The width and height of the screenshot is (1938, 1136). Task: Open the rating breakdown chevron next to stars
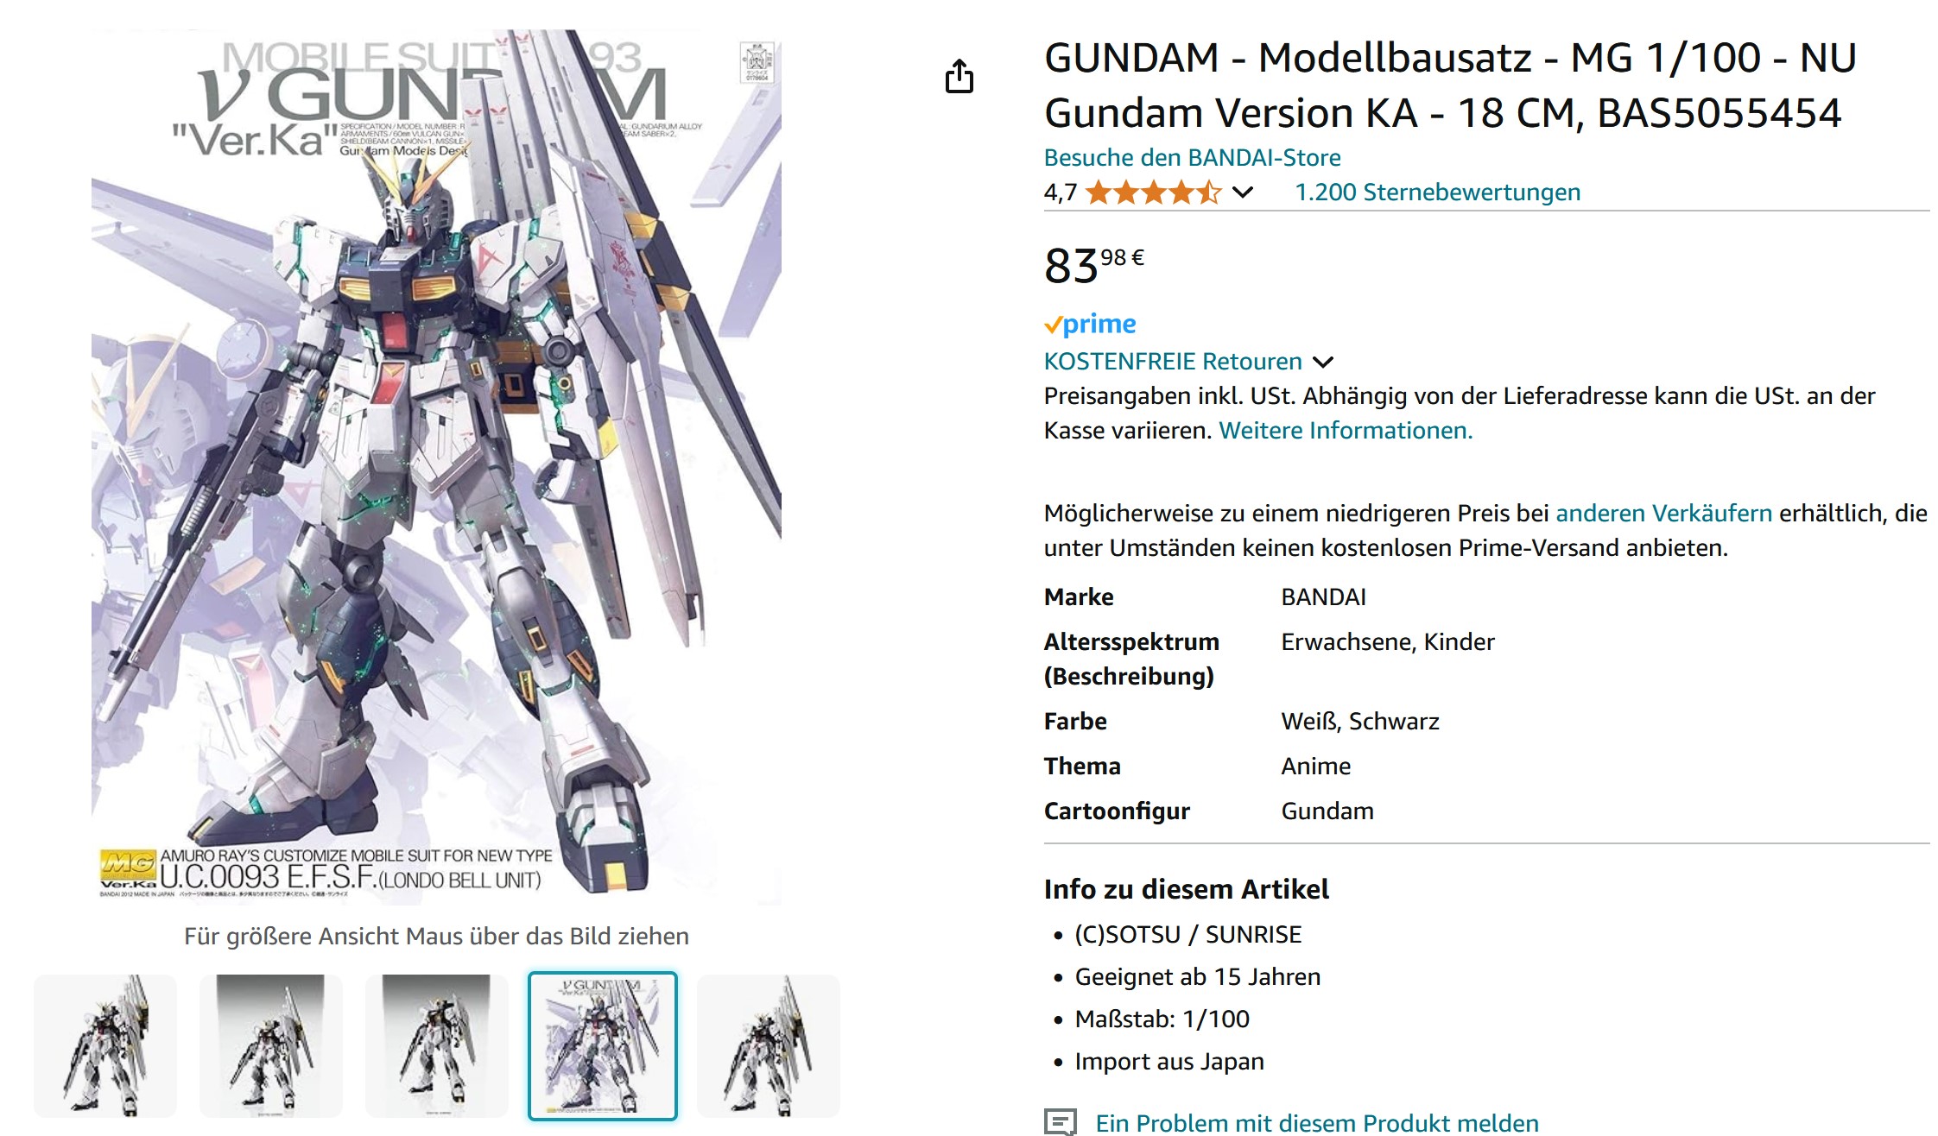click(1242, 192)
